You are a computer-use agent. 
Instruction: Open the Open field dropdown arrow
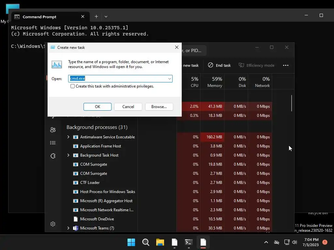[x=169, y=79]
